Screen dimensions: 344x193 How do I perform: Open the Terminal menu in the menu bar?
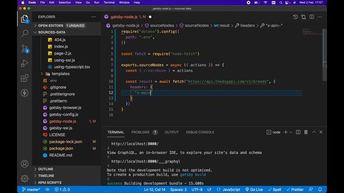click(x=109, y=3)
